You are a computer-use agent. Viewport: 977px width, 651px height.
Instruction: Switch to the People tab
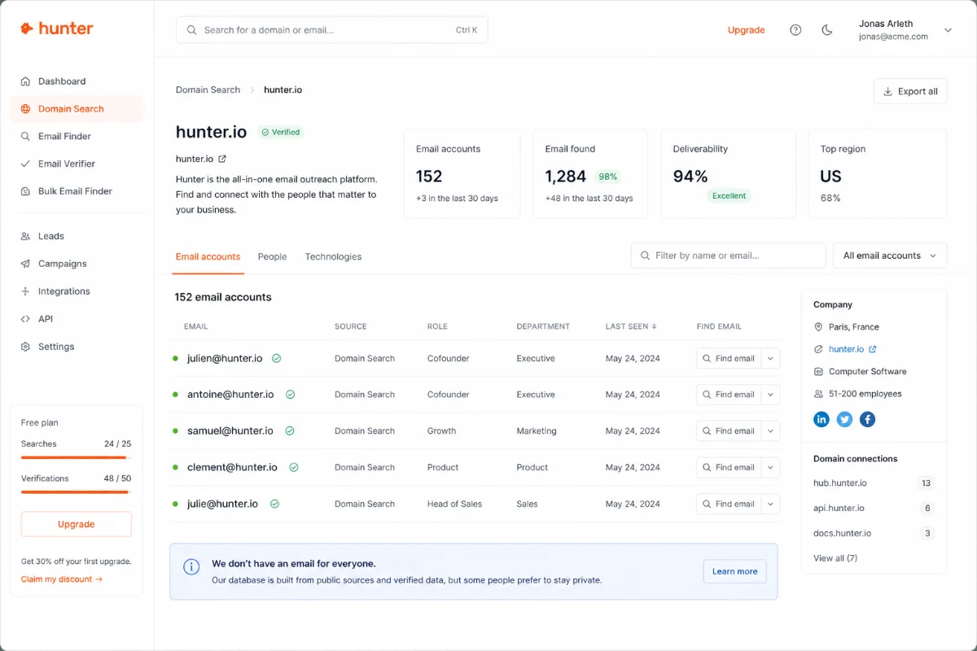272,256
